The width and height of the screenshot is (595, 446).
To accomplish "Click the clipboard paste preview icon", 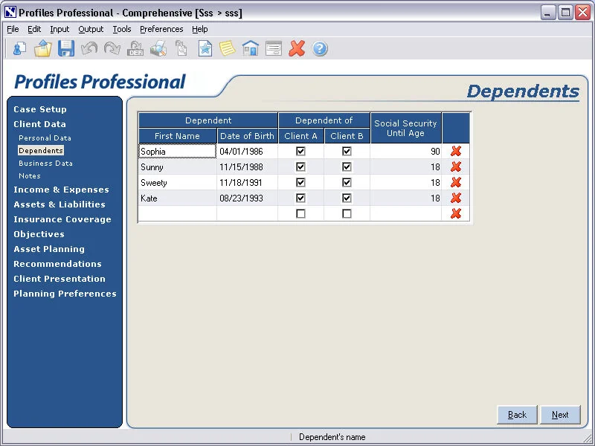I will (181, 48).
